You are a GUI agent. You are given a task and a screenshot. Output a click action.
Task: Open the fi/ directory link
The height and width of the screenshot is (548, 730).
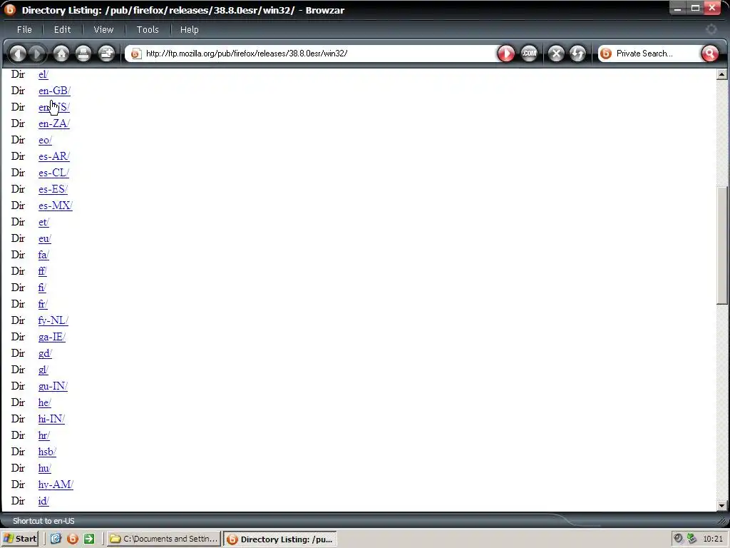pyautogui.click(x=42, y=288)
